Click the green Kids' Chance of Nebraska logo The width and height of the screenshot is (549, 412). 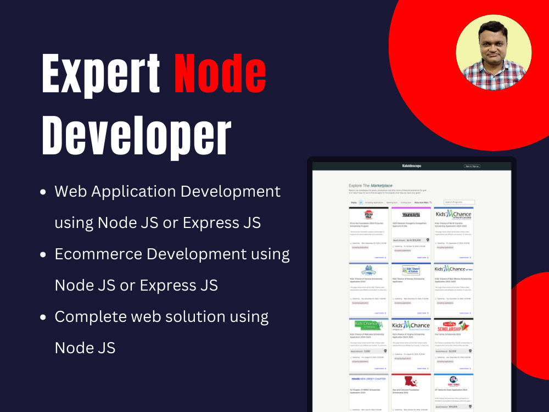(x=369, y=325)
